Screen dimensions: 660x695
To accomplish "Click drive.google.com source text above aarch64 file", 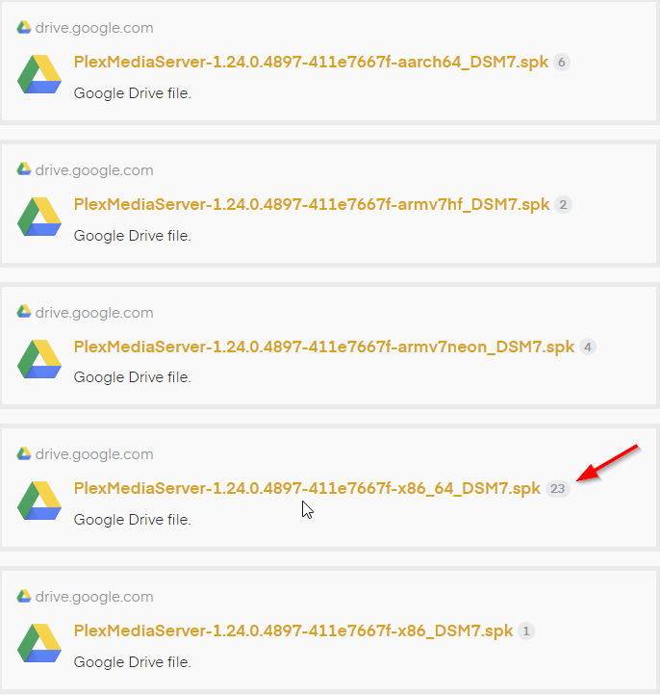I will pos(94,28).
